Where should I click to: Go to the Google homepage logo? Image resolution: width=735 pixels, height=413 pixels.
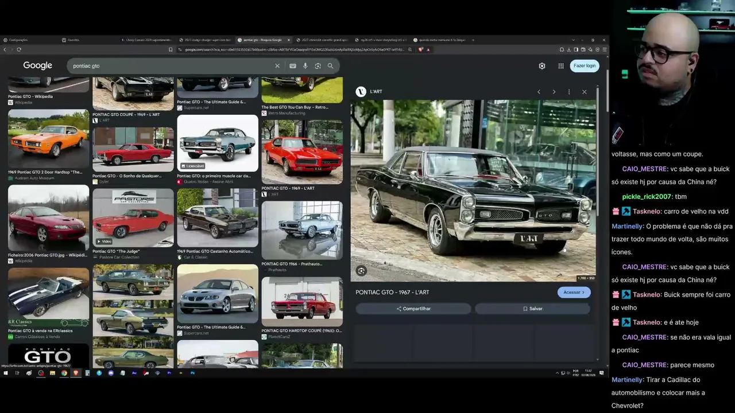[38, 66]
